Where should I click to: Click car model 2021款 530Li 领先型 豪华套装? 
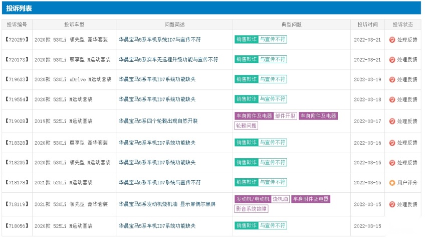tap(71, 204)
